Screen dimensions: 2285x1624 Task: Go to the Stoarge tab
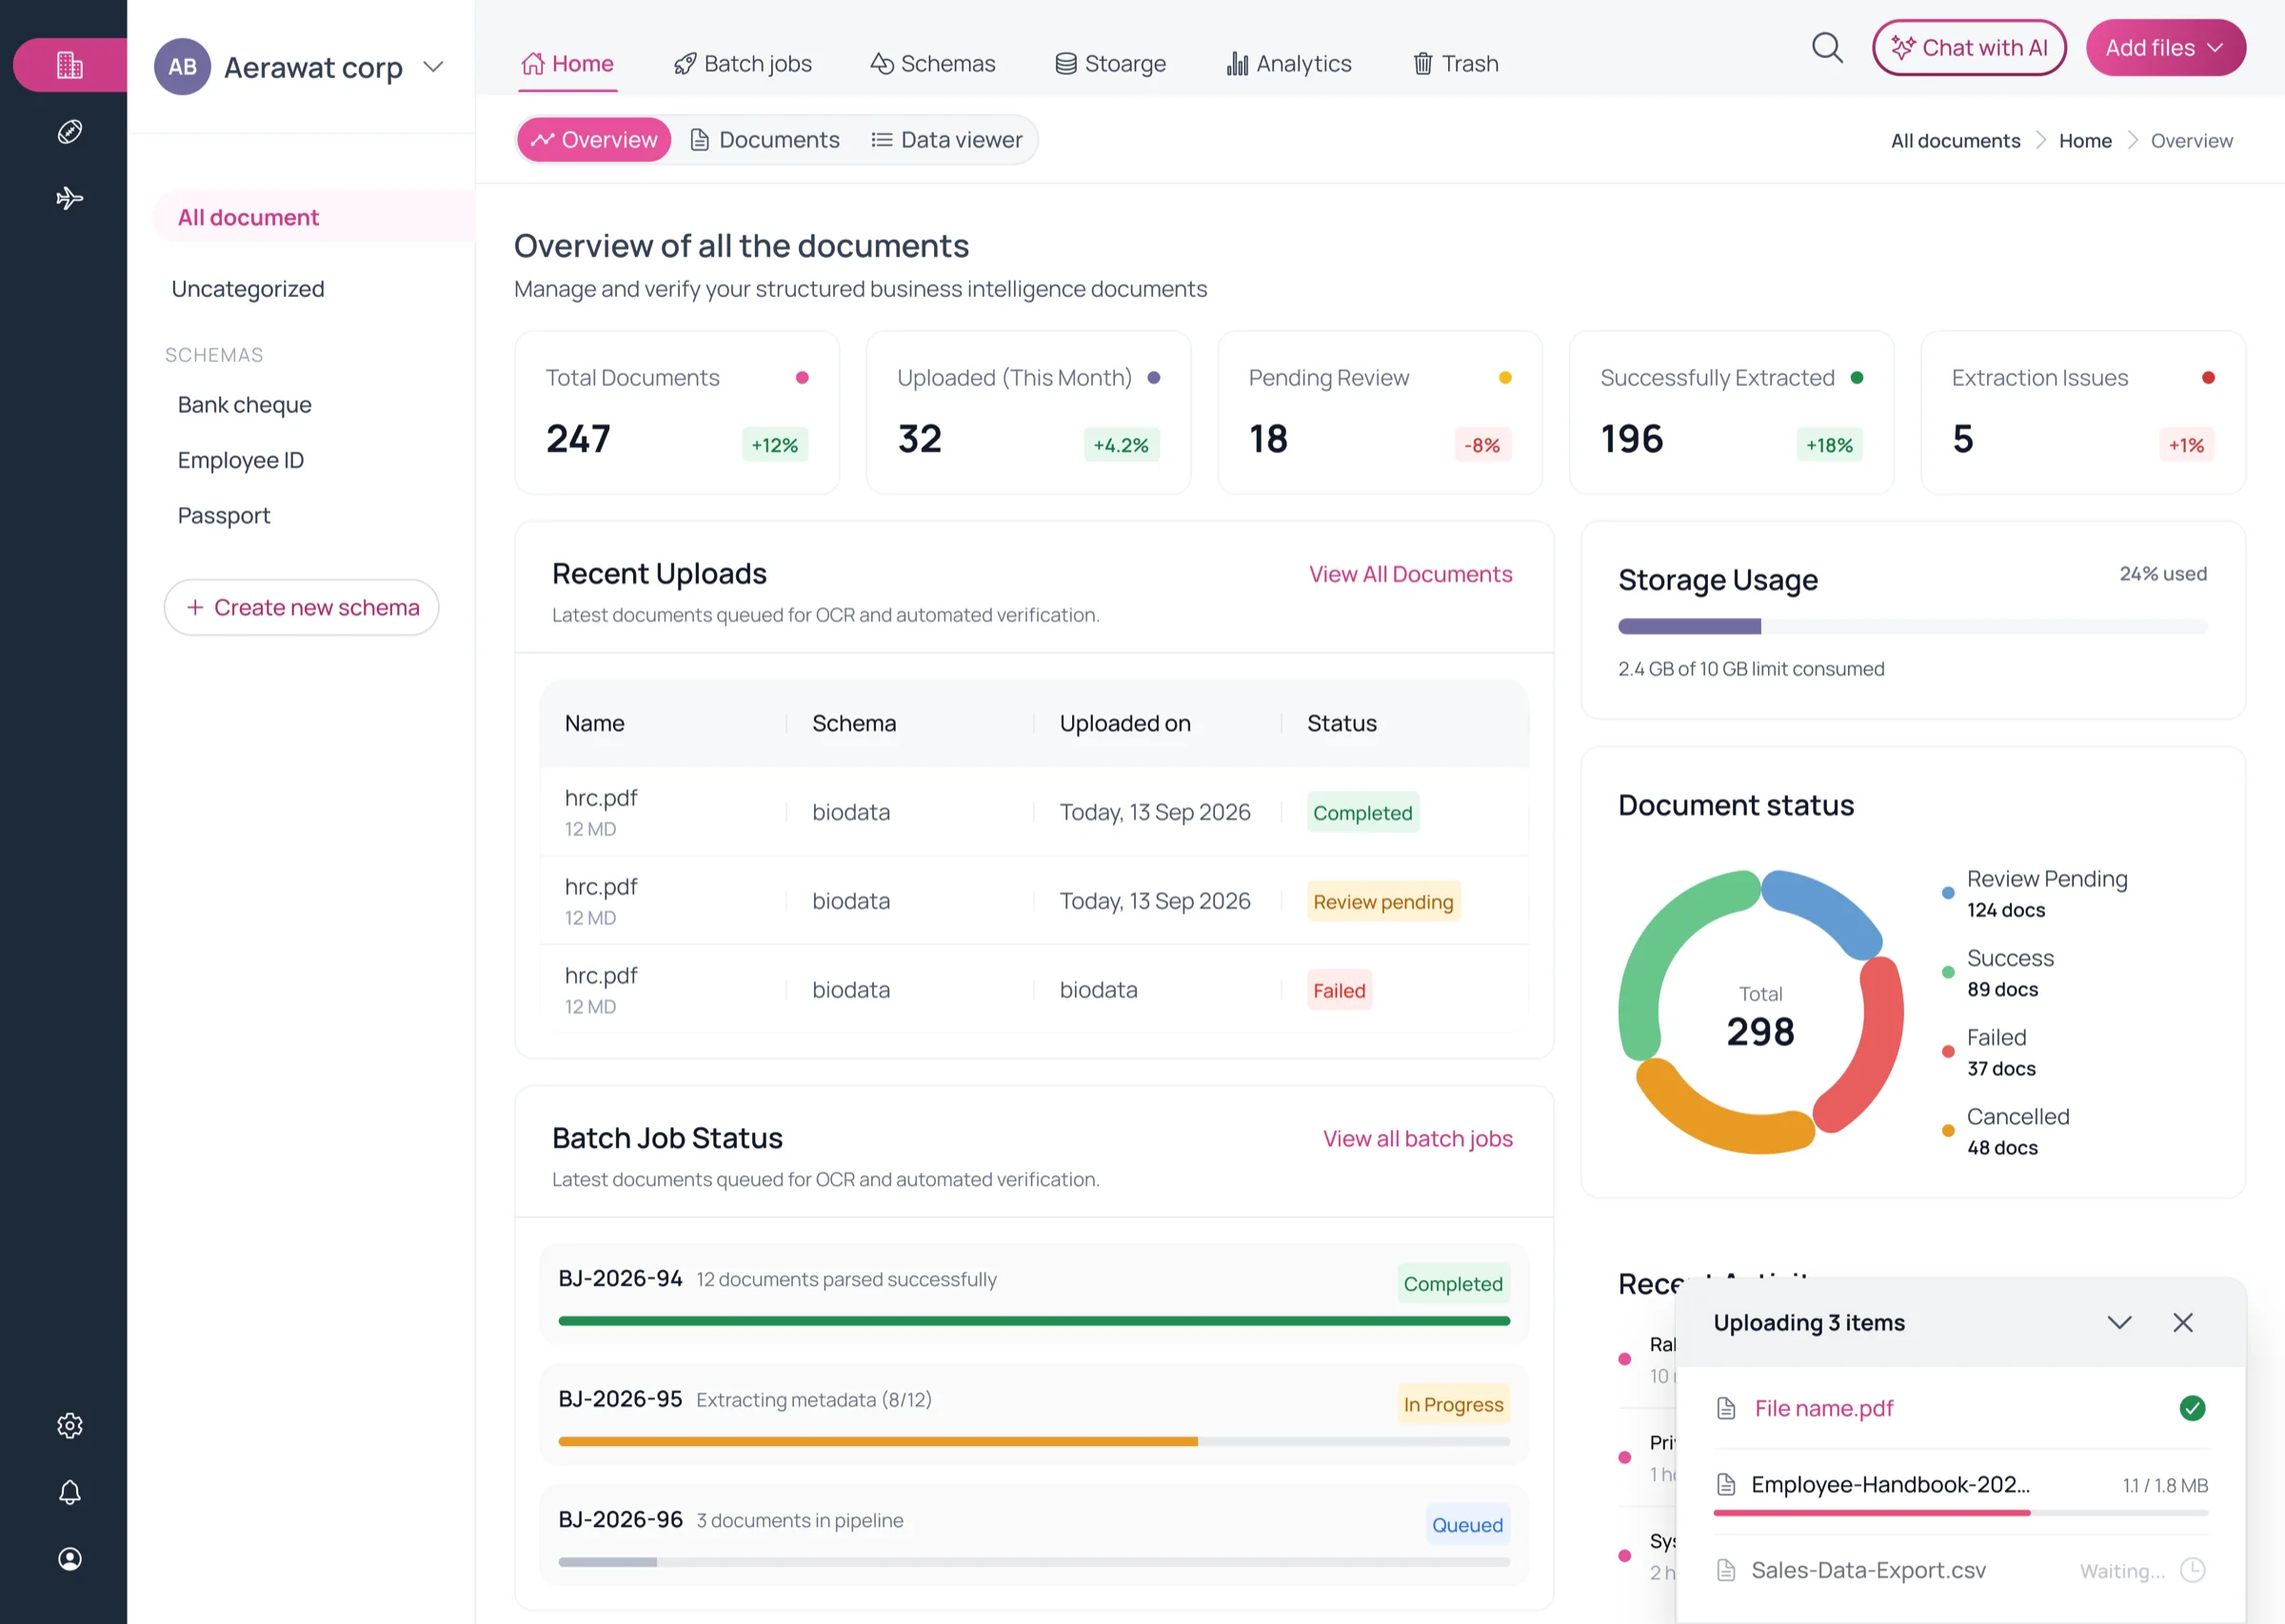point(1110,63)
